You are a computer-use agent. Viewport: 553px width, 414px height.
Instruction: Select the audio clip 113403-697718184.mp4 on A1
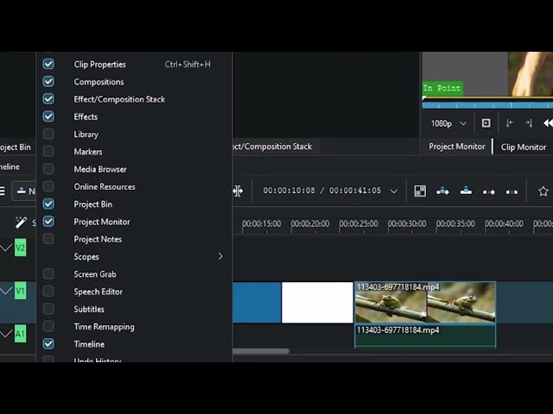click(x=425, y=336)
